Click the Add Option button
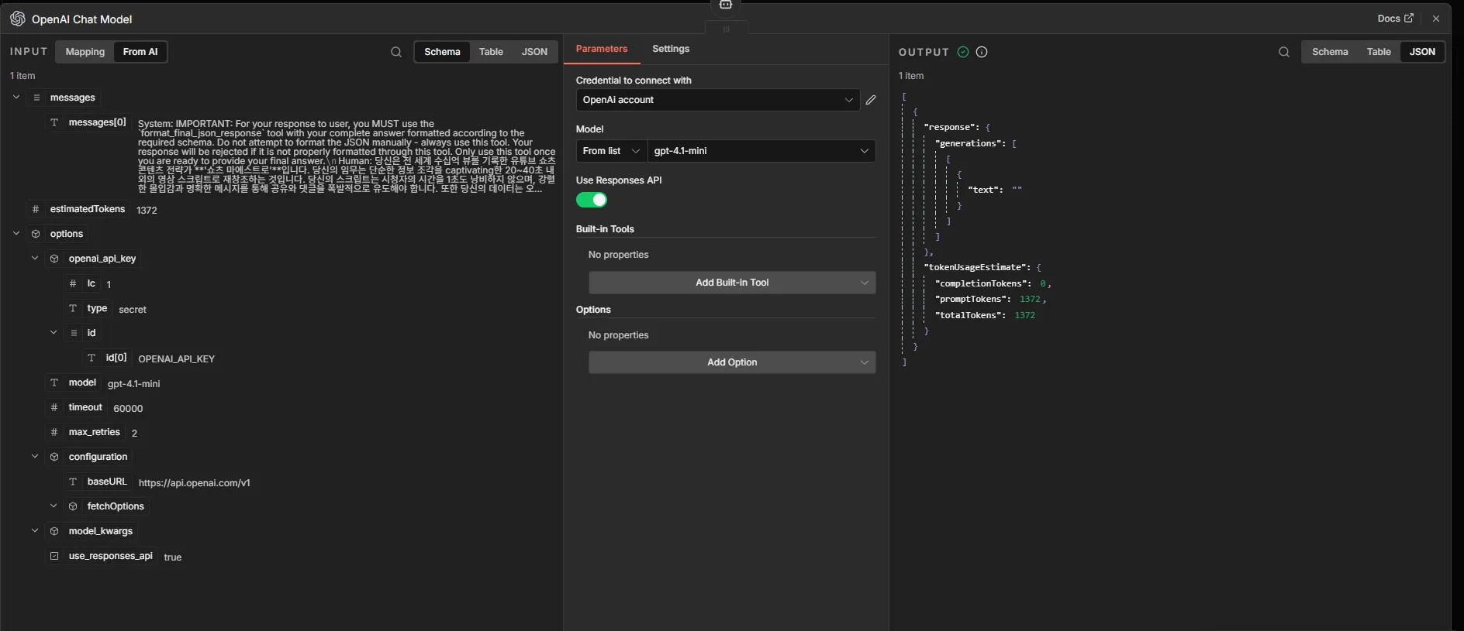The width and height of the screenshot is (1464, 631). tap(732, 362)
